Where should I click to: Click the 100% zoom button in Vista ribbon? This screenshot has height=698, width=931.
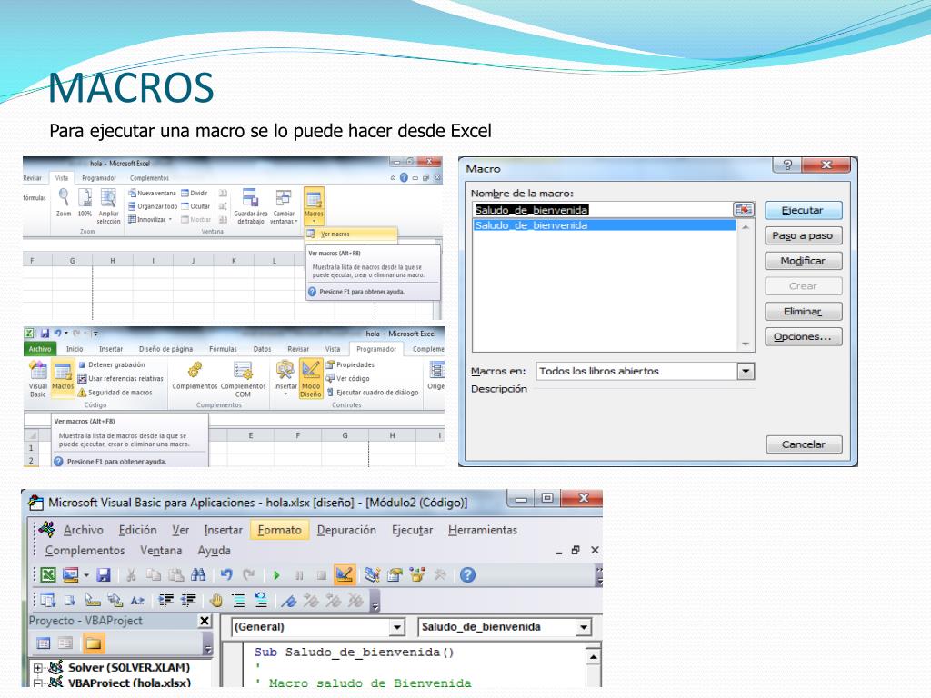click(85, 203)
